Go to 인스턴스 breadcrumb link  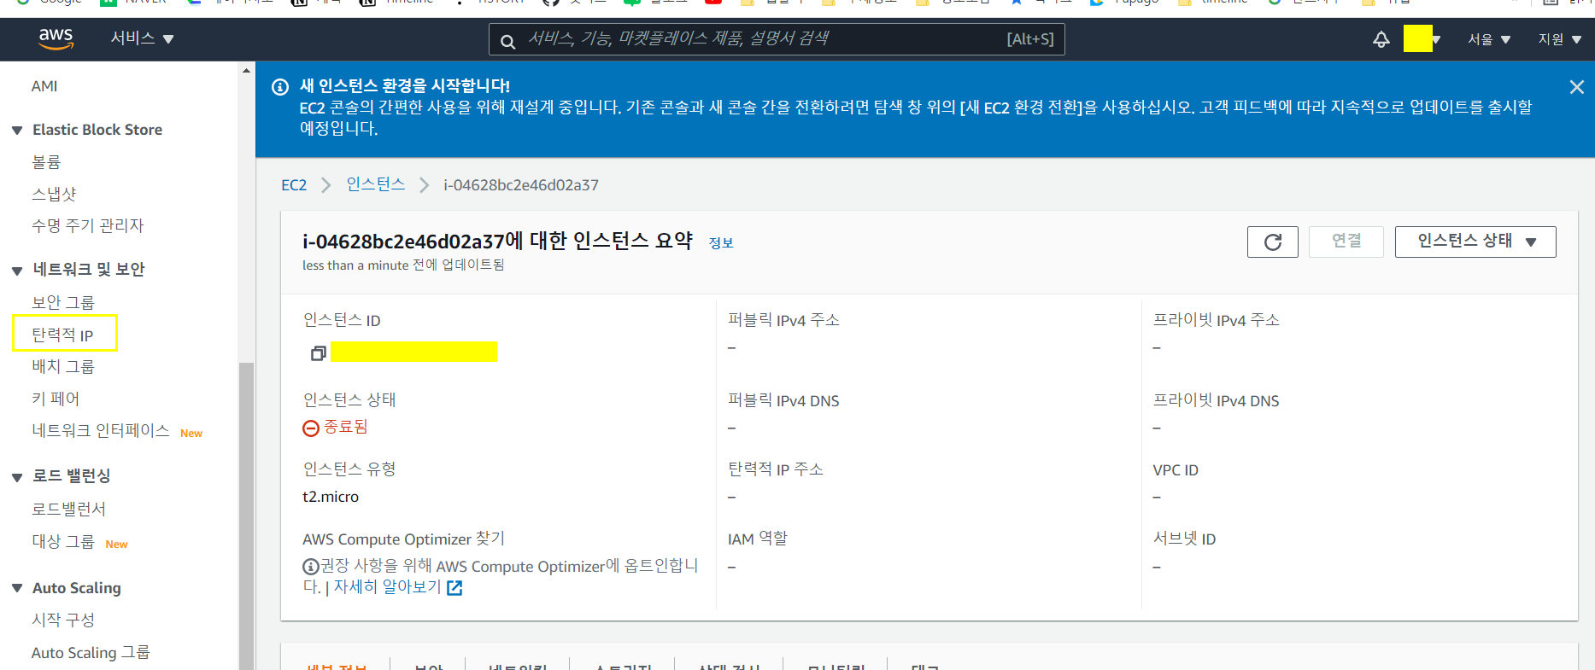coord(376,184)
